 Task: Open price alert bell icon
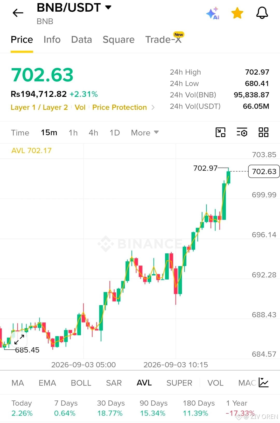(x=262, y=13)
